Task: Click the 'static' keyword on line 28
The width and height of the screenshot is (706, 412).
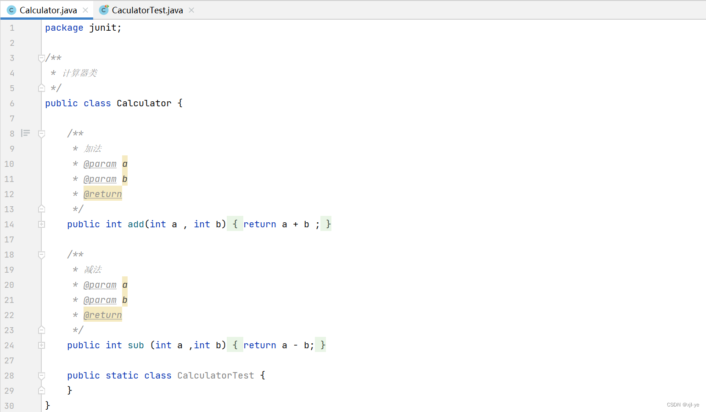Action: 122,375
